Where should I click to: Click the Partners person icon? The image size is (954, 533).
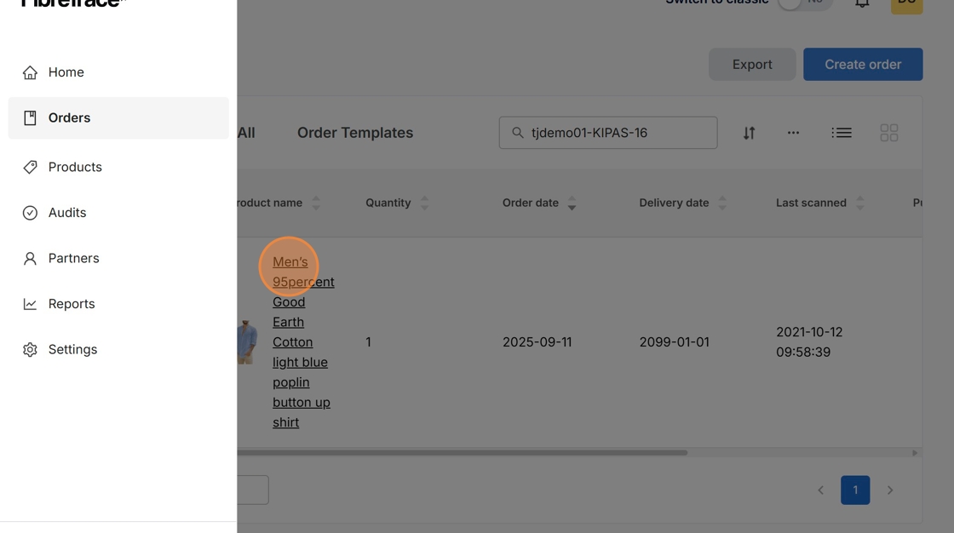point(30,258)
